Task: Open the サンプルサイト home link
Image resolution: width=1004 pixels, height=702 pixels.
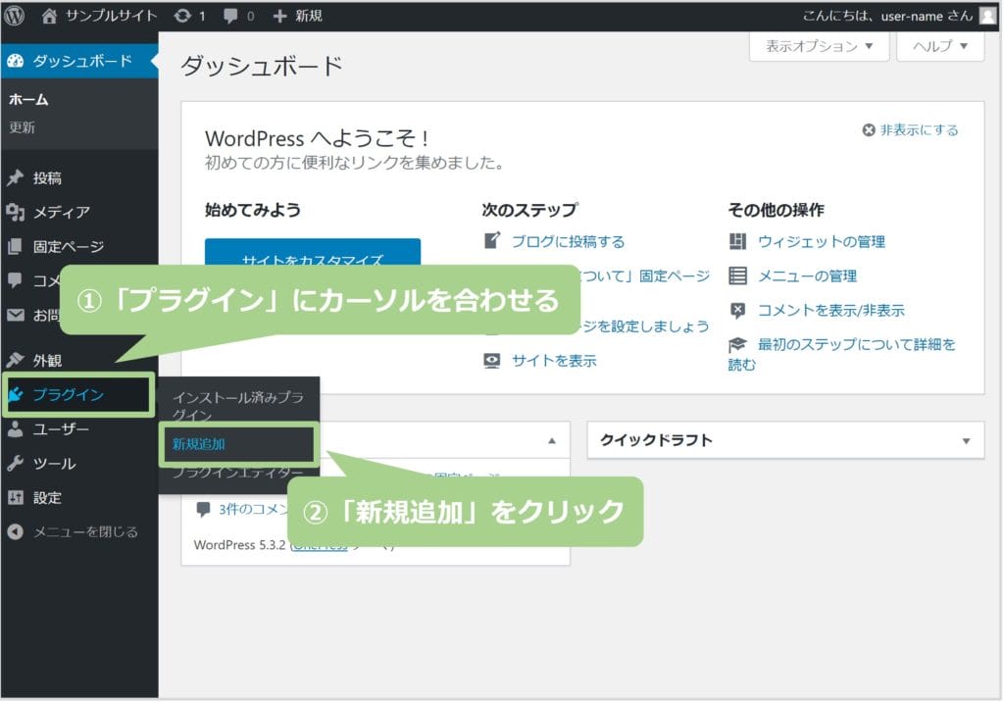Action: point(100,16)
